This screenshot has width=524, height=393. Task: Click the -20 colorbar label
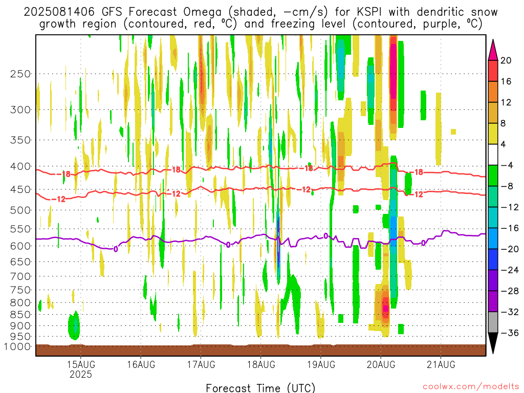510,249
